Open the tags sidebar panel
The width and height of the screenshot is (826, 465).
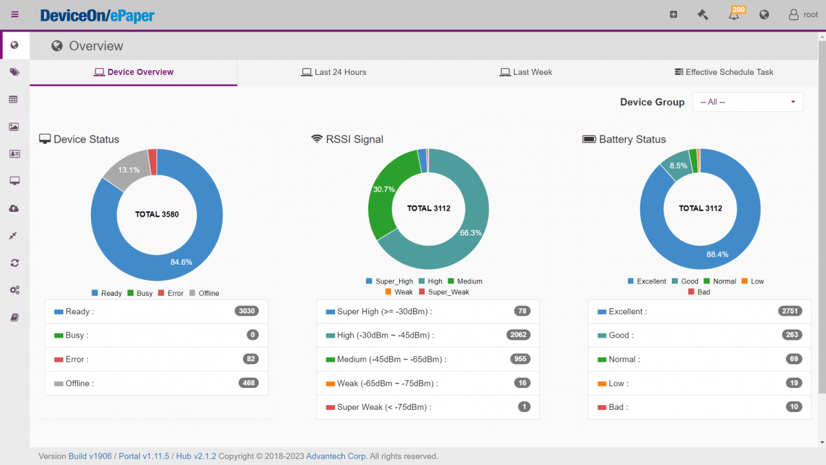[14, 72]
